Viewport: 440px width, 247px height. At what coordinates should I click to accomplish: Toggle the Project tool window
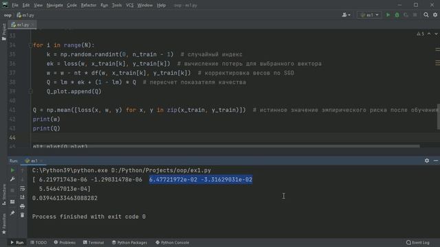click(x=4, y=32)
